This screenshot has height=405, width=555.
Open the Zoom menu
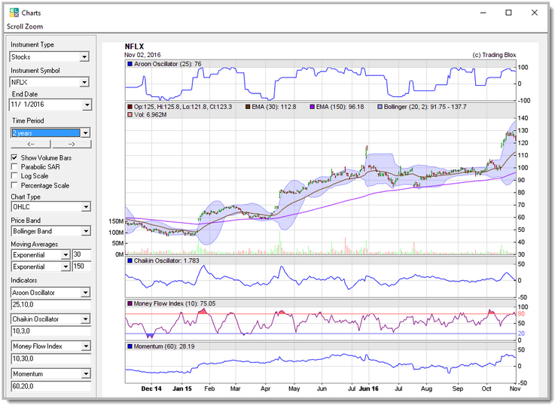[x=35, y=26]
